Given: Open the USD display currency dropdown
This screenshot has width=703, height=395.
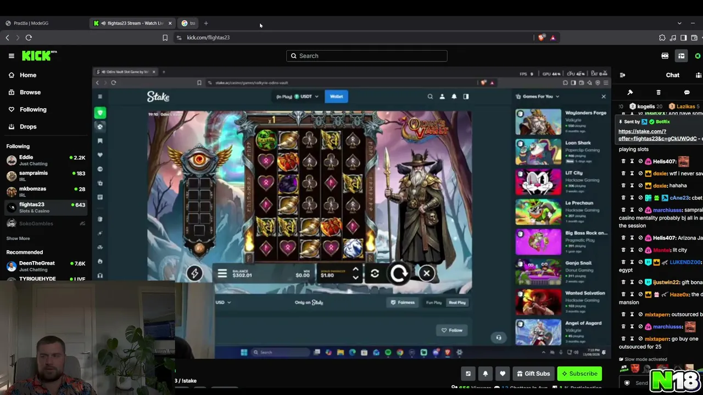Looking at the screenshot, I should [223, 302].
